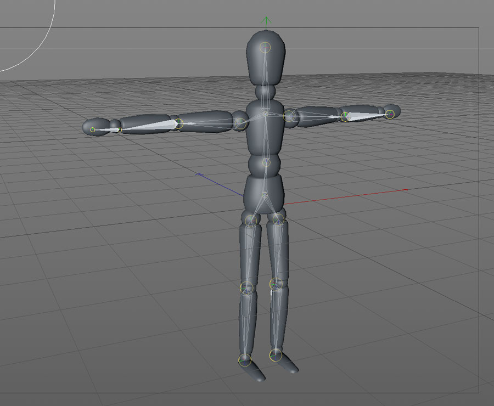
Task: Select the pelvis root joint in the hips
Action: [x=265, y=195]
